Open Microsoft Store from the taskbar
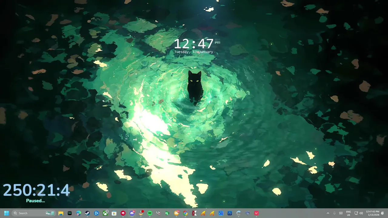 point(114,213)
